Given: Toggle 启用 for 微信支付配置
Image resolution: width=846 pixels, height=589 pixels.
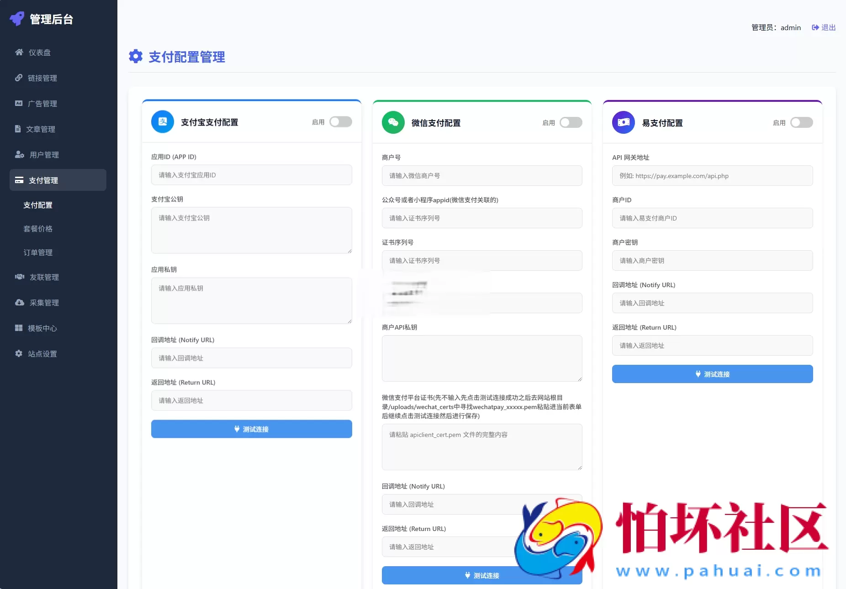Looking at the screenshot, I should click(x=571, y=122).
